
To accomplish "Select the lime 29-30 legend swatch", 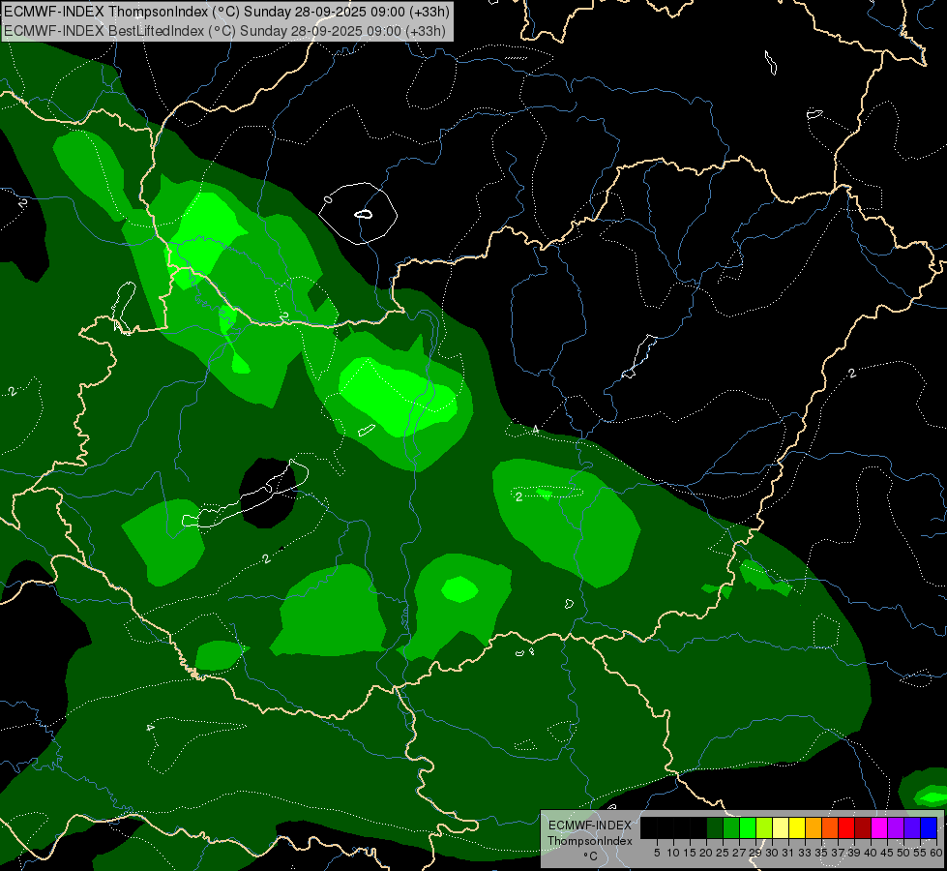I will 764,827.
